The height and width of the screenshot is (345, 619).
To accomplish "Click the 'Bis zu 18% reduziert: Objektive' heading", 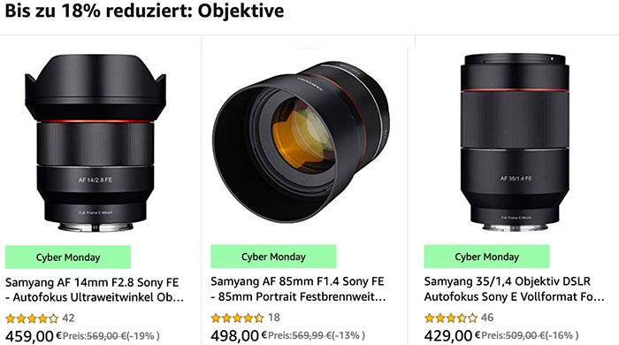I will (x=144, y=11).
